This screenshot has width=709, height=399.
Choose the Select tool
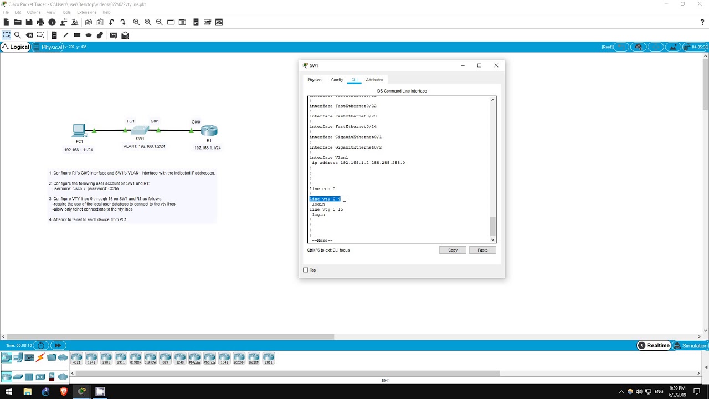(7, 35)
